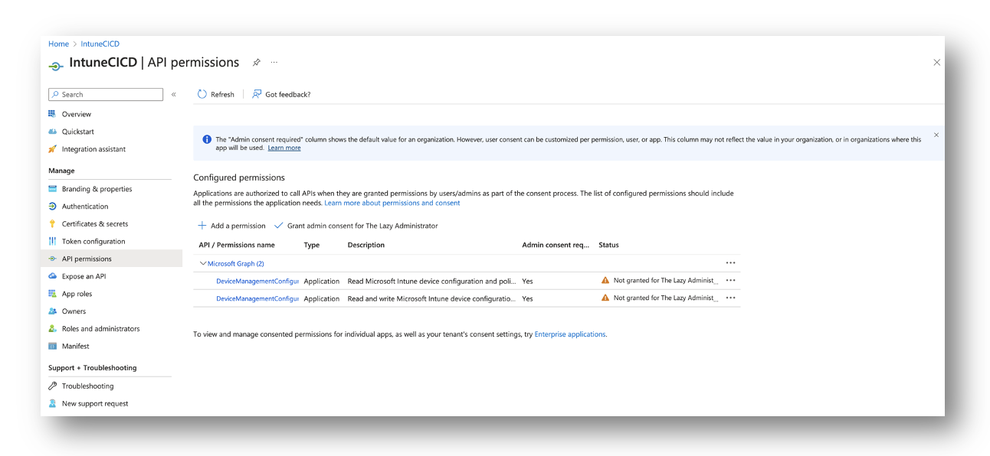Click the Refresh icon in toolbar
990x456 pixels.
tap(202, 94)
